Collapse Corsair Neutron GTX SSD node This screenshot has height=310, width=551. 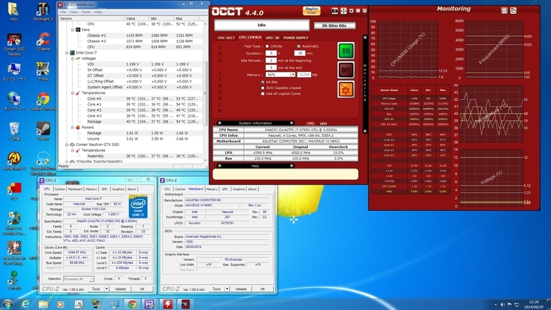tap(67, 145)
